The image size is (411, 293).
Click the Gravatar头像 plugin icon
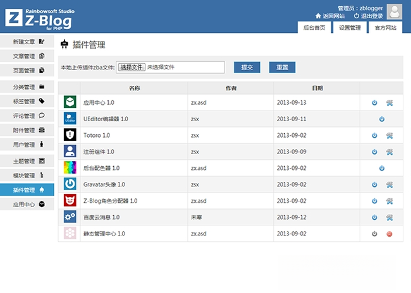[70, 184]
